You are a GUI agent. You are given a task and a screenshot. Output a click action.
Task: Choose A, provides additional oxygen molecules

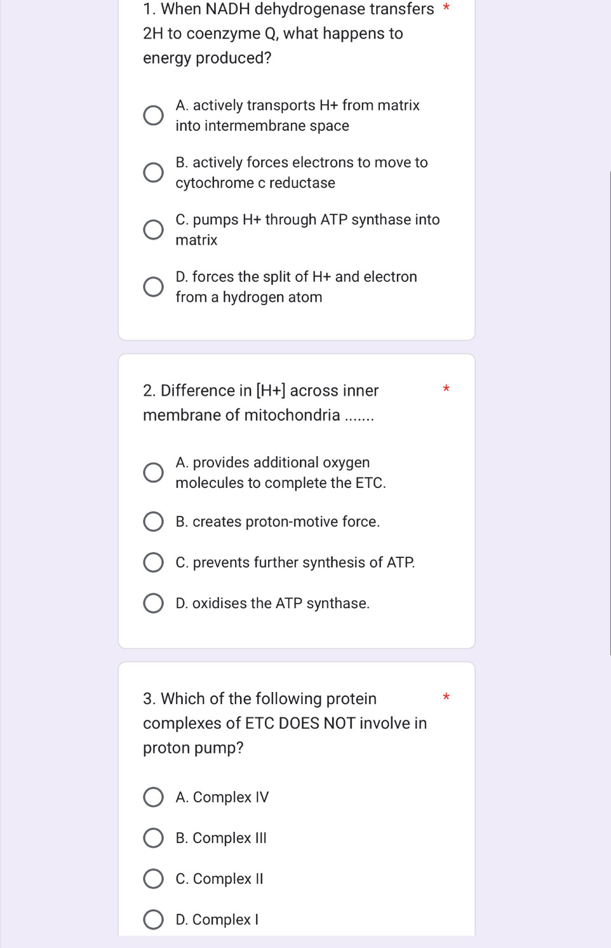(x=153, y=473)
